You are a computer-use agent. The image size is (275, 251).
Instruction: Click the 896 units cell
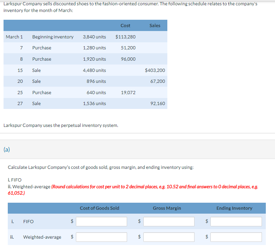96,81
